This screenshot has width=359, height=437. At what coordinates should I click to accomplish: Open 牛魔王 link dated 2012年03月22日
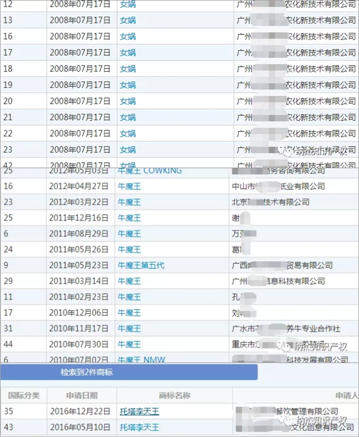[x=129, y=202]
